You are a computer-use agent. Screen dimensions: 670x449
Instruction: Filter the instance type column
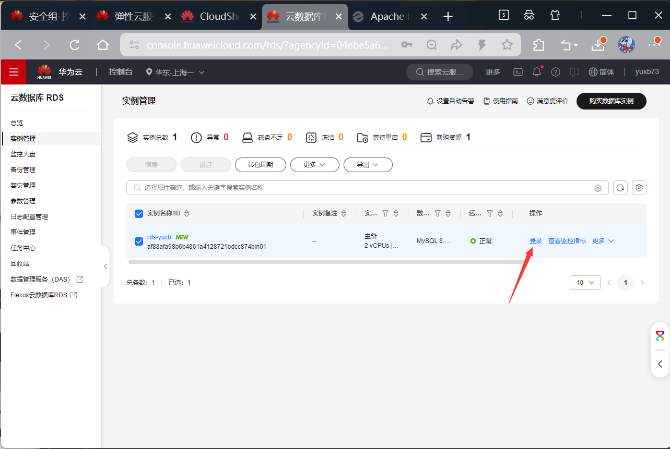click(385, 213)
